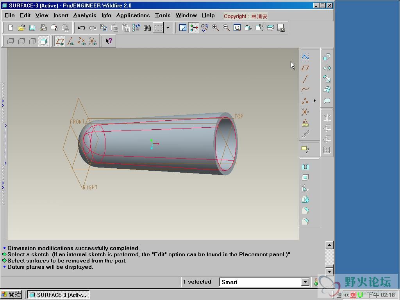Viewport: 400px width, 300px height.
Task: Open the Context-sensitive Help pointer
Action: coord(109,41)
